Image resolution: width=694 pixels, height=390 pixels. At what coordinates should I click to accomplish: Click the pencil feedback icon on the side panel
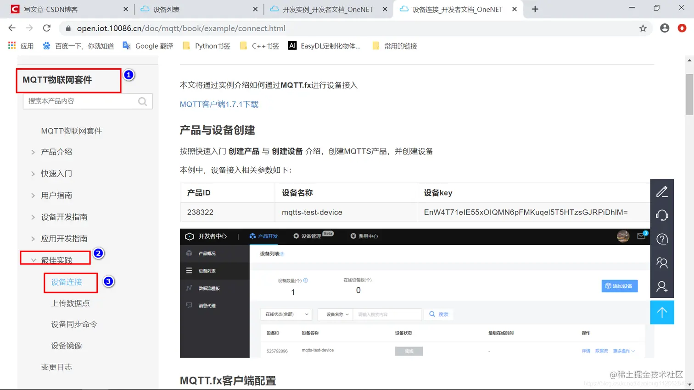[662, 191]
